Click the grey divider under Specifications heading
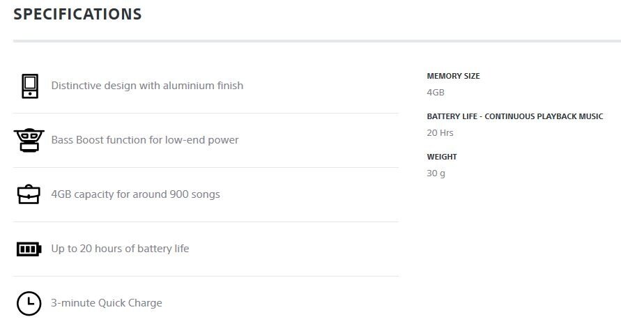The height and width of the screenshot is (326, 621). (317, 40)
